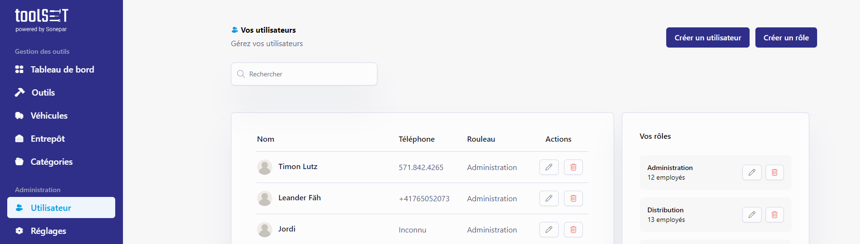
Task: Edit the Administration role
Action: coord(752,172)
